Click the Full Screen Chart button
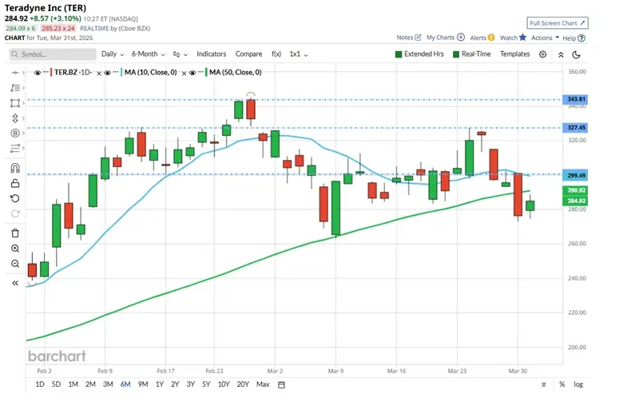623x402 pixels. (x=558, y=23)
